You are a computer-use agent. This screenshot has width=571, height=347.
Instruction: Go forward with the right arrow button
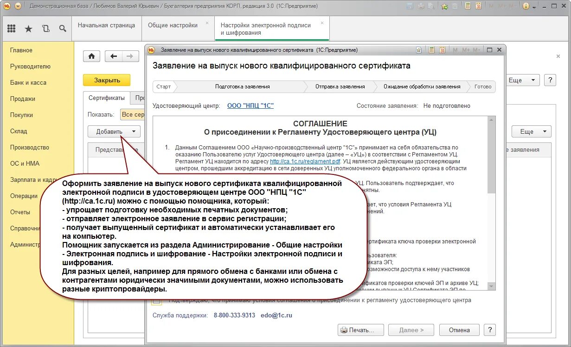click(x=130, y=56)
